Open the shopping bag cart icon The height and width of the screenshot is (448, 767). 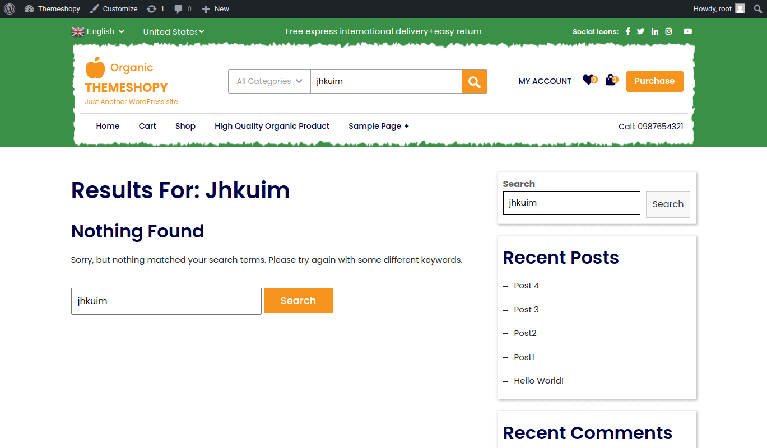pos(611,81)
